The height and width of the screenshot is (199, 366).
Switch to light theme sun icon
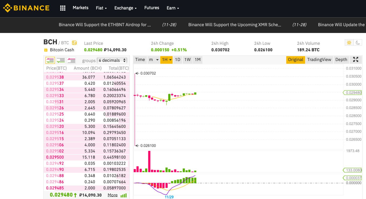349,43
